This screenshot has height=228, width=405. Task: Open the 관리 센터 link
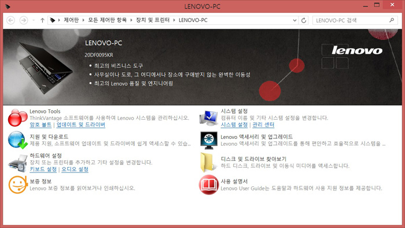click(263, 125)
